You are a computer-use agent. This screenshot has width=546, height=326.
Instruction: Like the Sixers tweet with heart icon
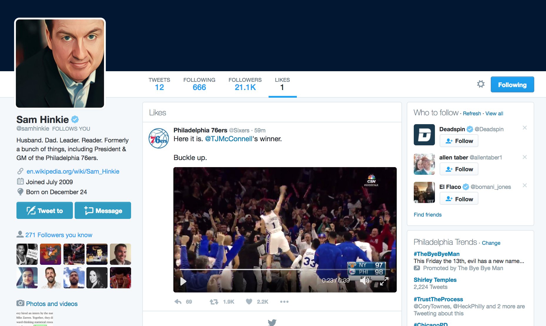249,302
